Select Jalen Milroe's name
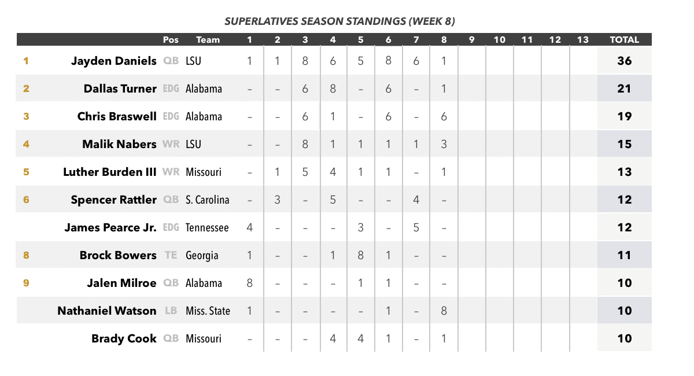694x376 pixels. pos(121,283)
